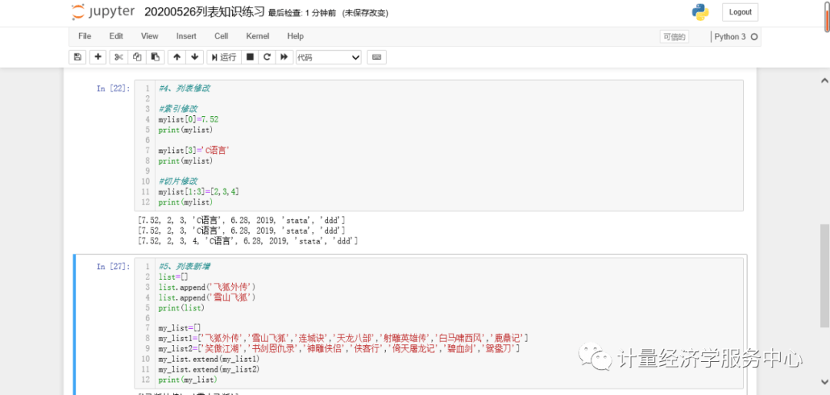
Task: Click the comment line #切片修改
Action: coord(178,181)
